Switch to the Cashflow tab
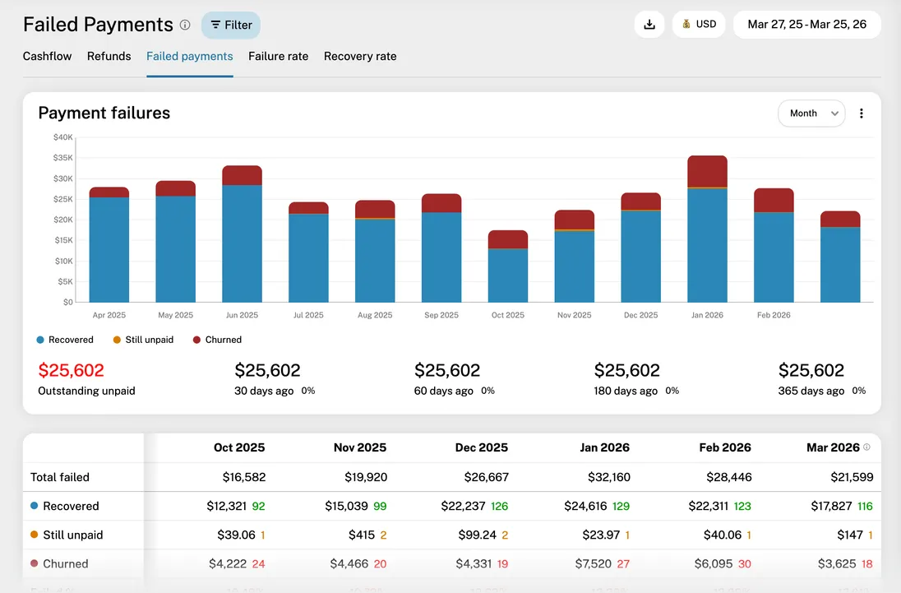This screenshot has width=901, height=593. [47, 56]
